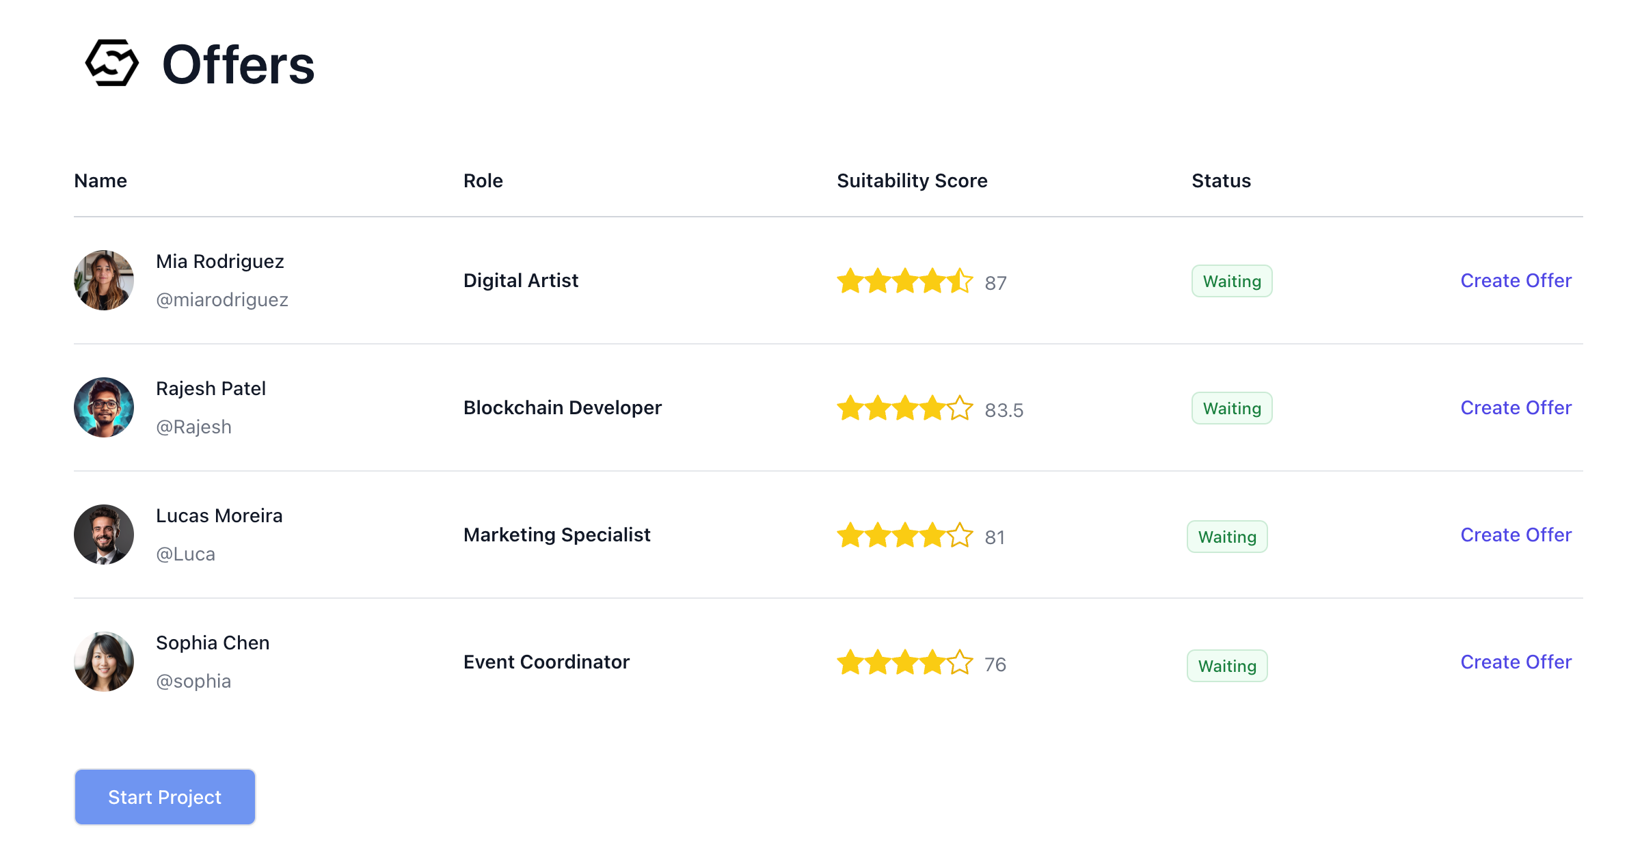
Task: Click the half-filled star in Mia's rating
Action: point(960,281)
